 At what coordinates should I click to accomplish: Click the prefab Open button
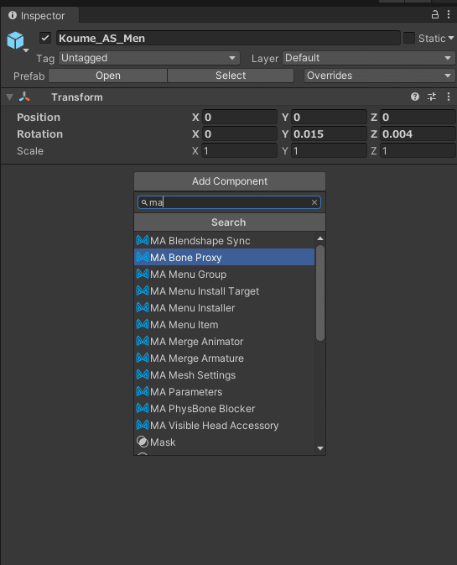coord(107,76)
